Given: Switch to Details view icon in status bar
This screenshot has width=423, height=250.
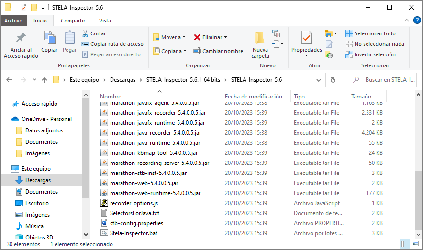Looking at the screenshot, I should click(405, 244).
